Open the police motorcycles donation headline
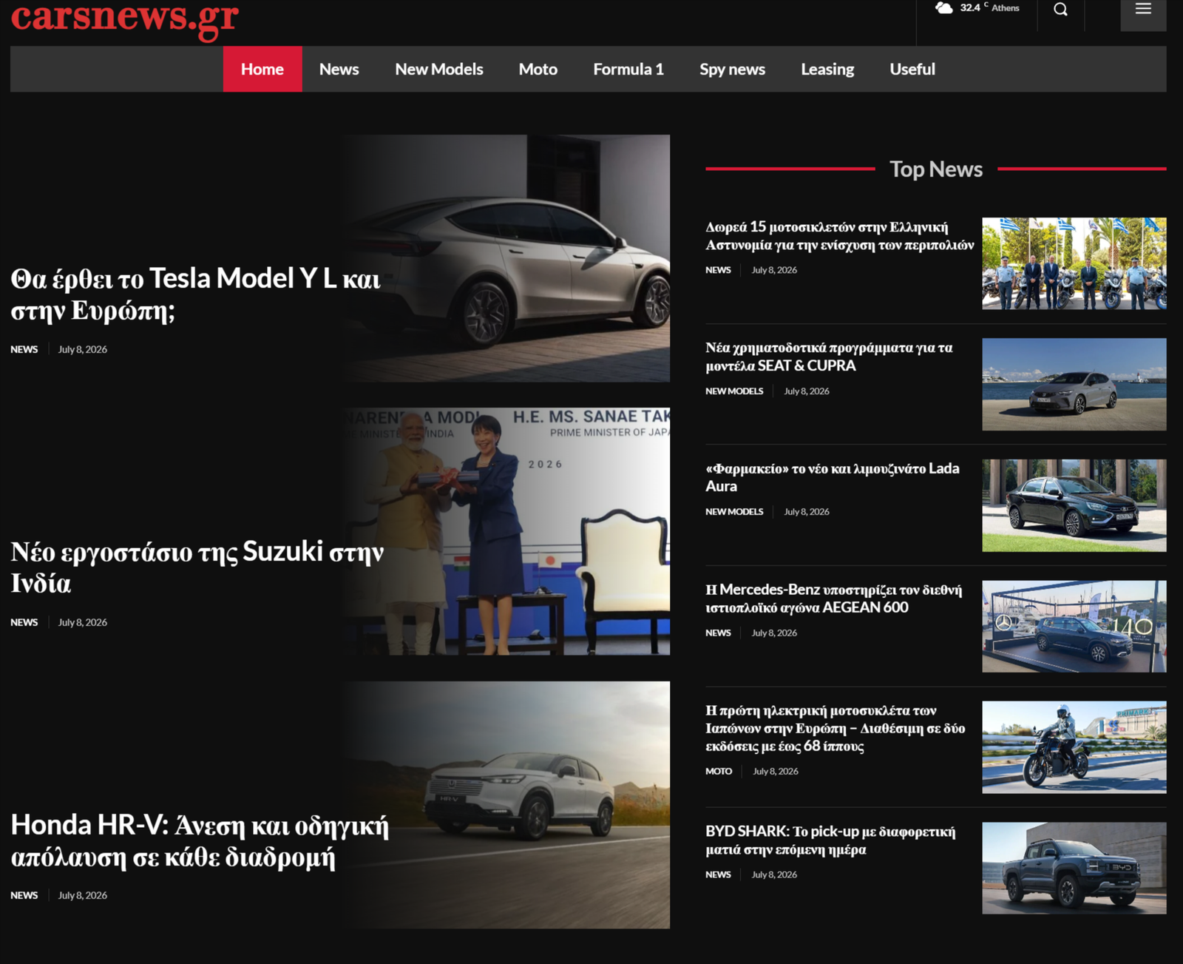 click(840, 236)
